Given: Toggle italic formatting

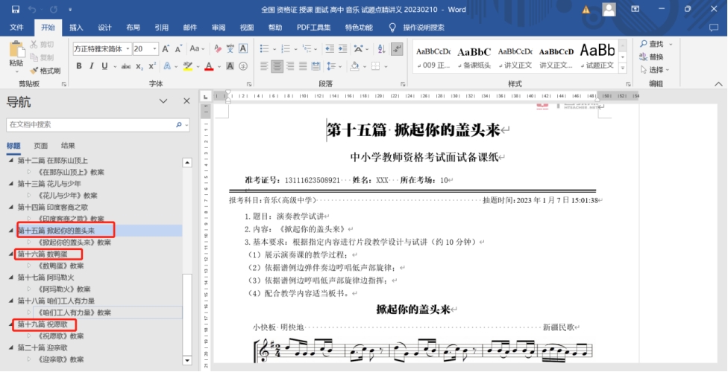Looking at the screenshot, I should tap(91, 66).
